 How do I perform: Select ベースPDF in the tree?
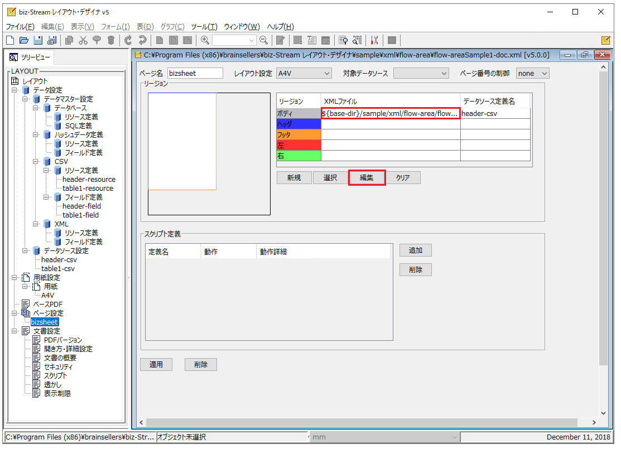[x=48, y=305]
